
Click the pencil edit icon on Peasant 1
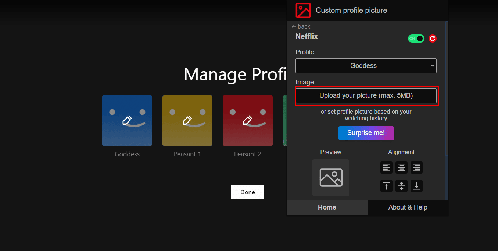pos(187,120)
